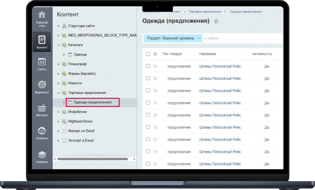Select Импорт из Excel menu item
This screenshot has width=315, height=190.
(81, 131)
